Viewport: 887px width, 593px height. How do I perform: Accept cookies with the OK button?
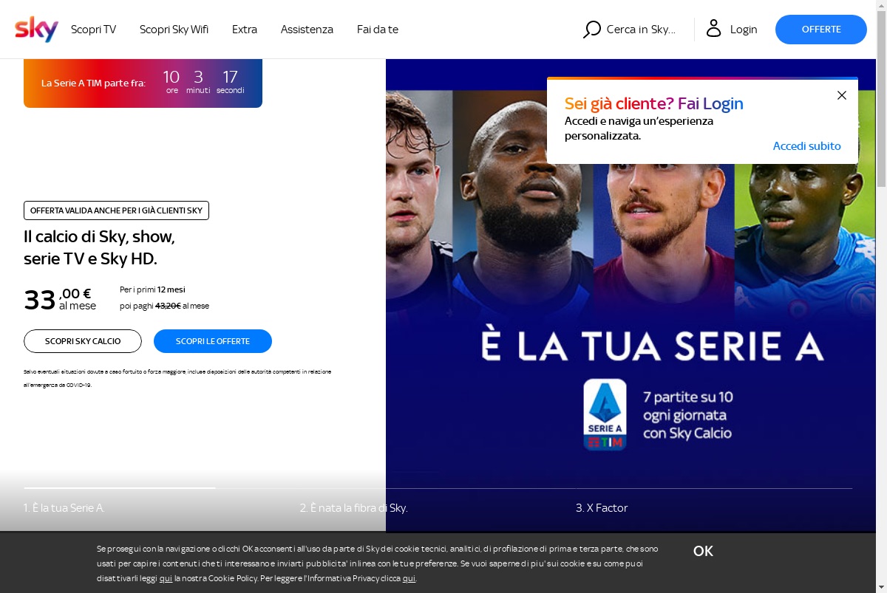pos(703,551)
